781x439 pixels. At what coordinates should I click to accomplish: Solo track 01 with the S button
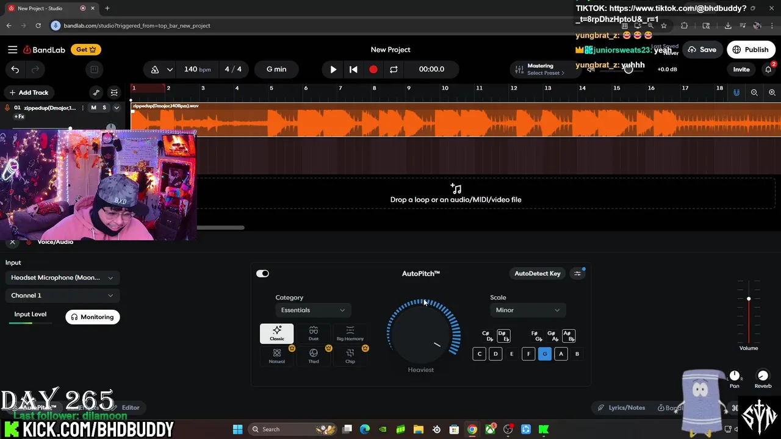point(104,108)
